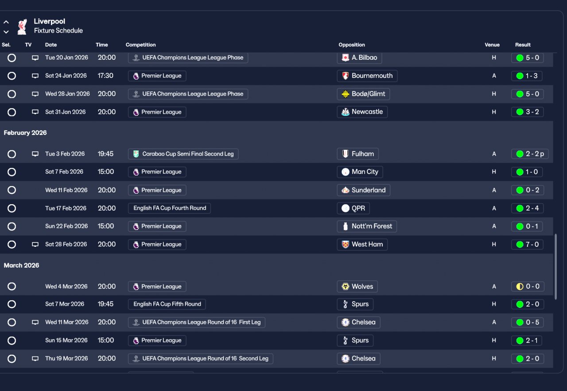The height and width of the screenshot is (391, 567).
Task: Click the Newcastle club badge
Action: click(346, 112)
